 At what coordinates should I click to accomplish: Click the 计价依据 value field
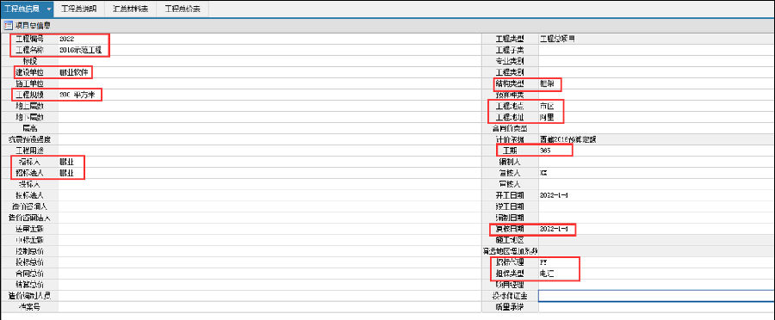(657, 139)
